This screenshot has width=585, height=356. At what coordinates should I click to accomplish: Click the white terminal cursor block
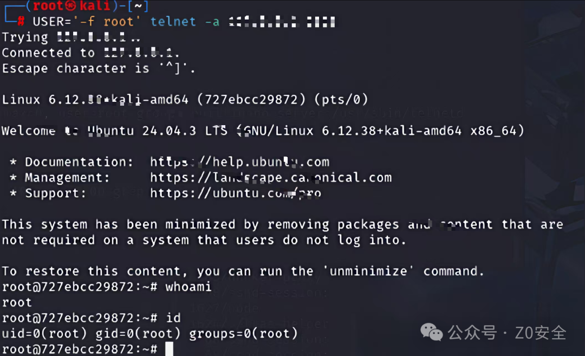[169, 349]
